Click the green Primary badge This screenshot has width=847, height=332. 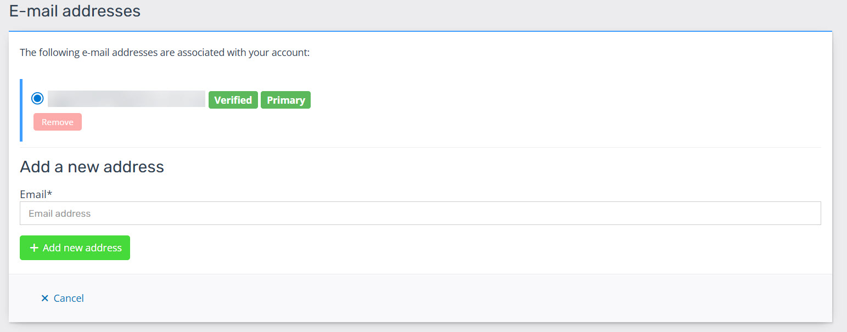point(285,100)
